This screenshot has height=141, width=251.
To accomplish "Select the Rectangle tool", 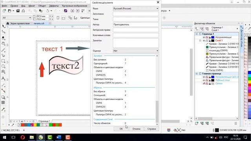I will (3, 61).
